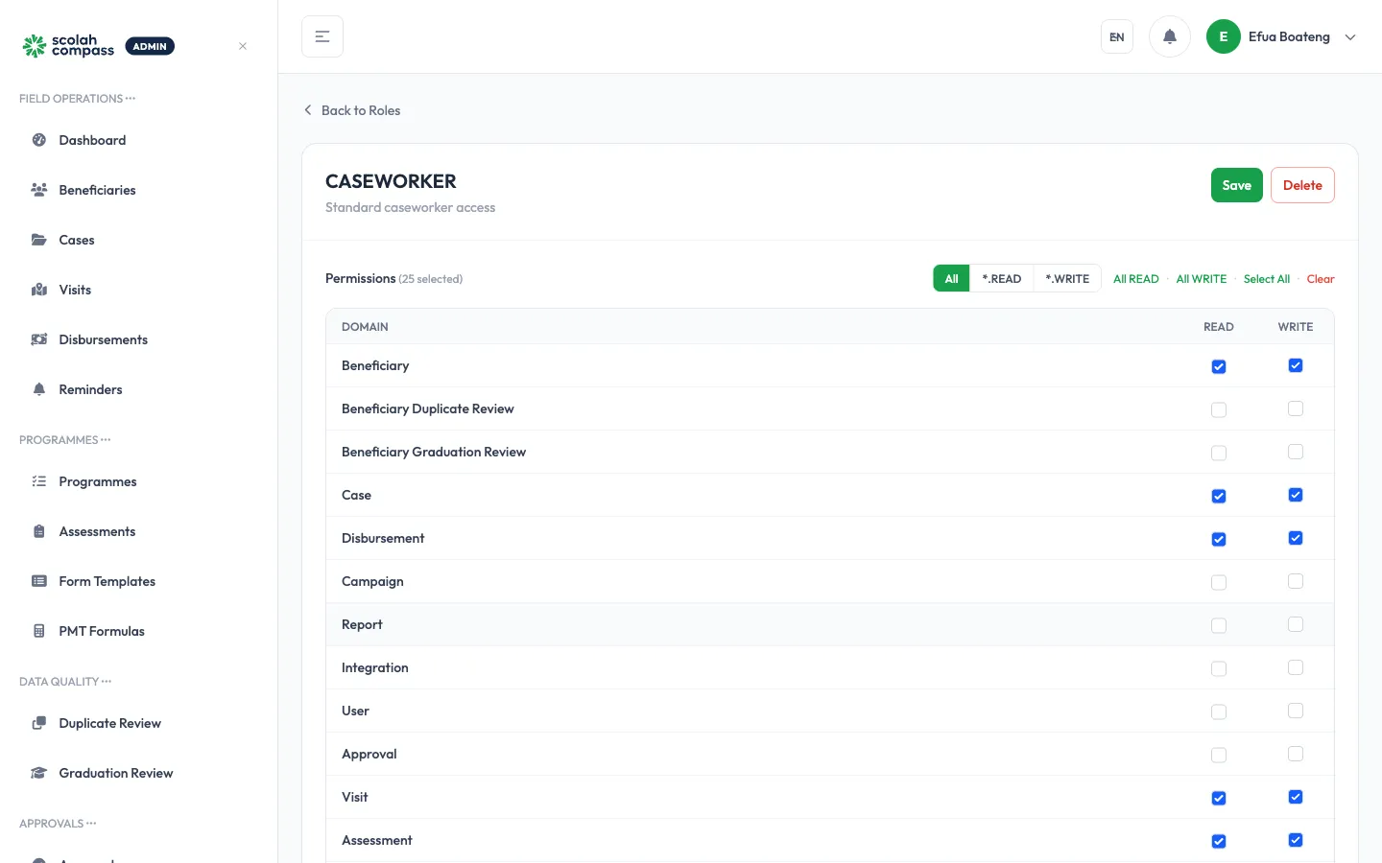Image resolution: width=1382 pixels, height=863 pixels.
Task: Click the Graduation Review cap icon
Action: tap(39, 773)
